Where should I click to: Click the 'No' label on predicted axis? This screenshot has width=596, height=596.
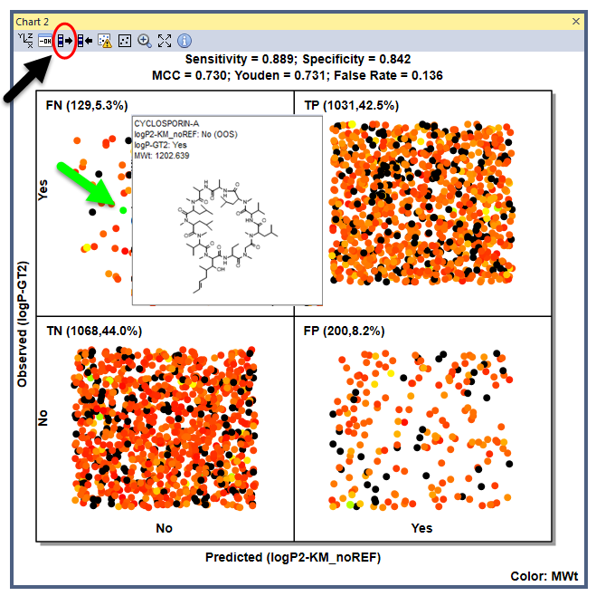pyautogui.click(x=165, y=528)
